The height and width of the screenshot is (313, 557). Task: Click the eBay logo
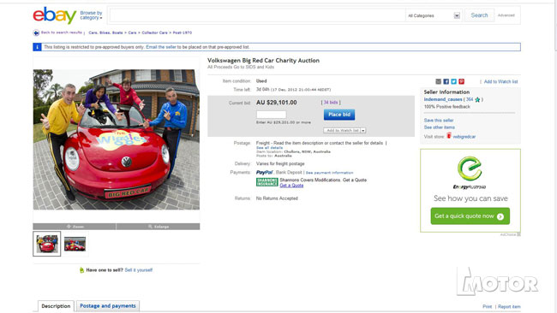pyautogui.click(x=54, y=15)
